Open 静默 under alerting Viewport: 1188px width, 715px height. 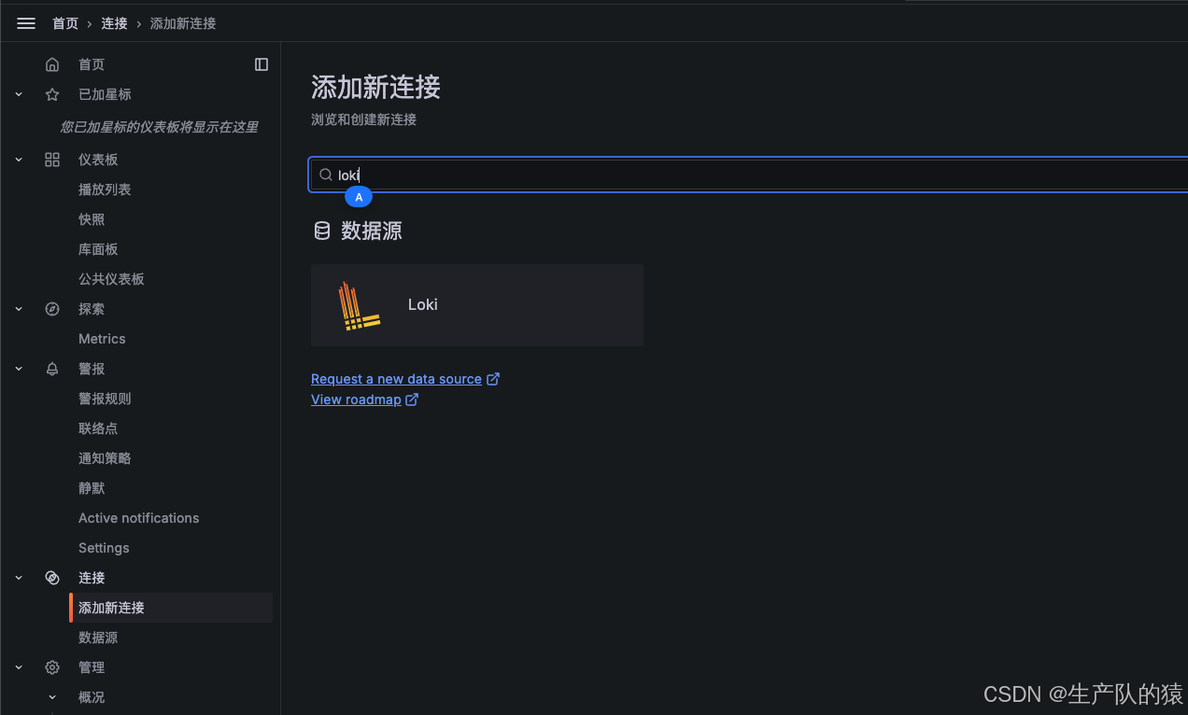tap(92, 488)
